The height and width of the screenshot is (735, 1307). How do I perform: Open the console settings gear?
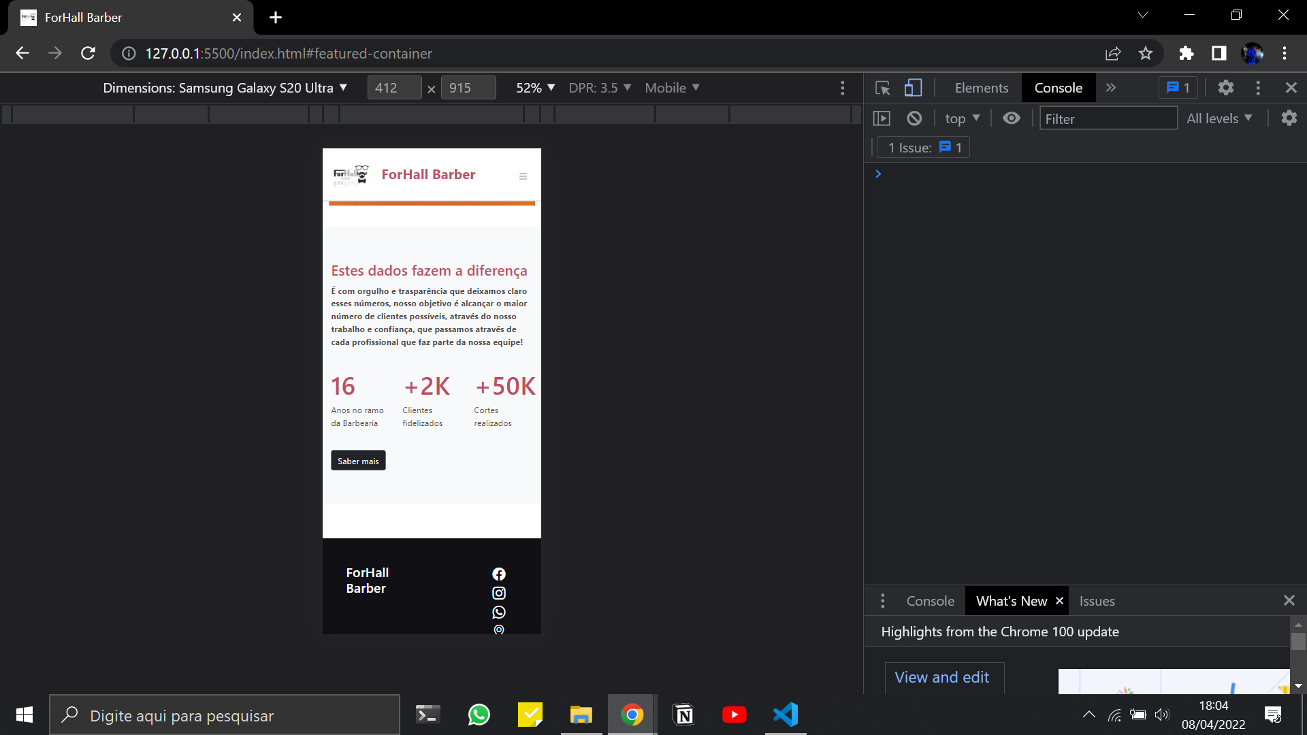pos(1289,118)
